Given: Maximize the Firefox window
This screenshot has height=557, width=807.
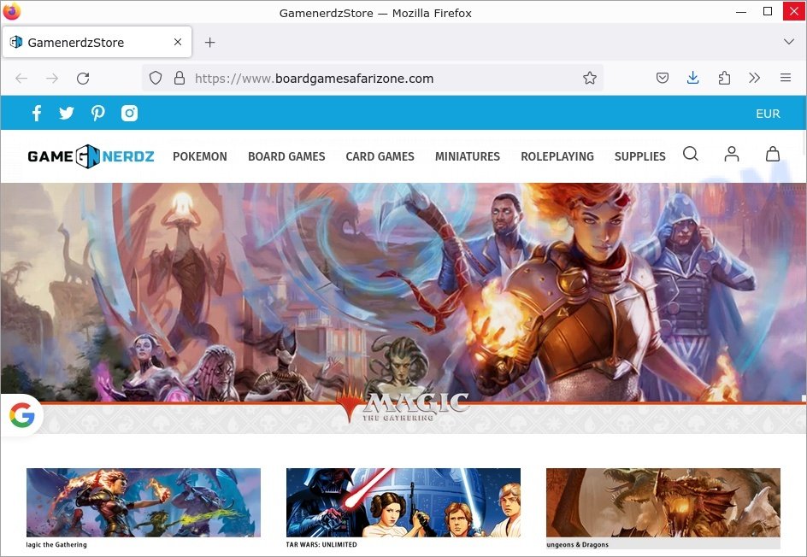Looking at the screenshot, I should [x=768, y=11].
